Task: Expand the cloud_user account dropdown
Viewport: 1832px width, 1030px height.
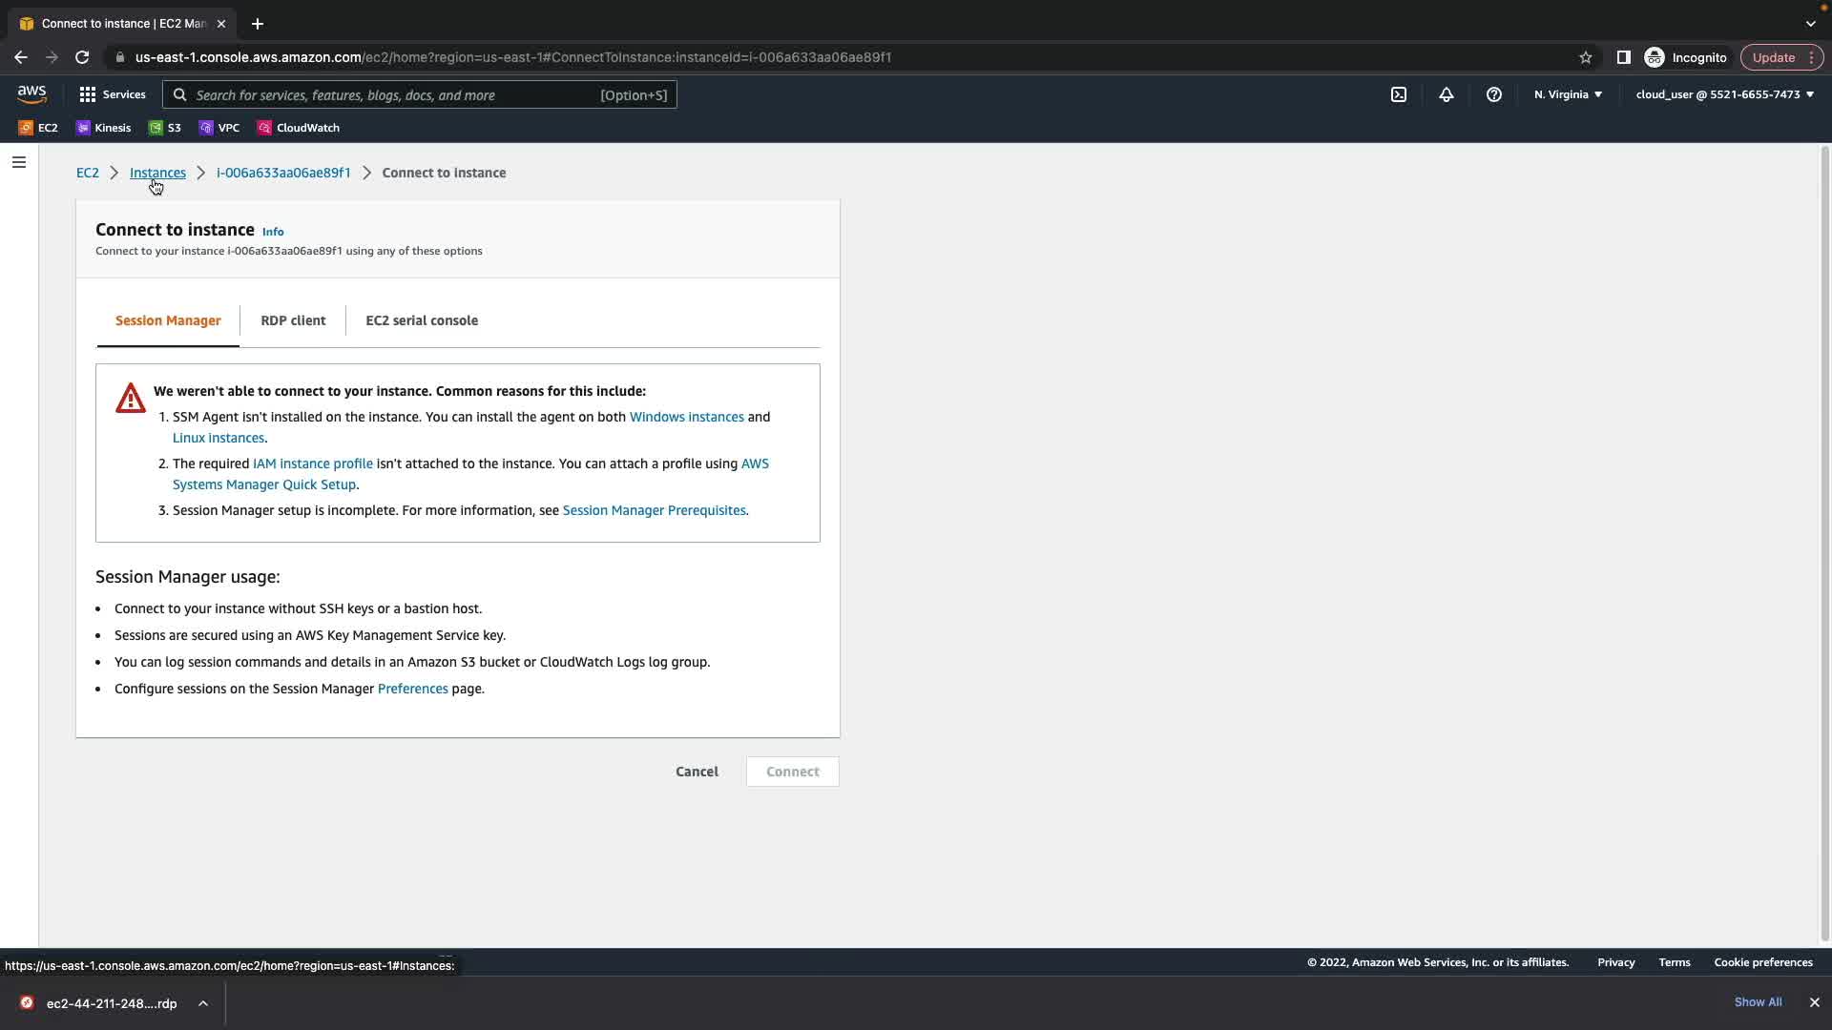Action: point(1724,94)
